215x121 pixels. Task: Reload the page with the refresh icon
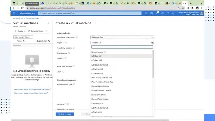[22, 8]
